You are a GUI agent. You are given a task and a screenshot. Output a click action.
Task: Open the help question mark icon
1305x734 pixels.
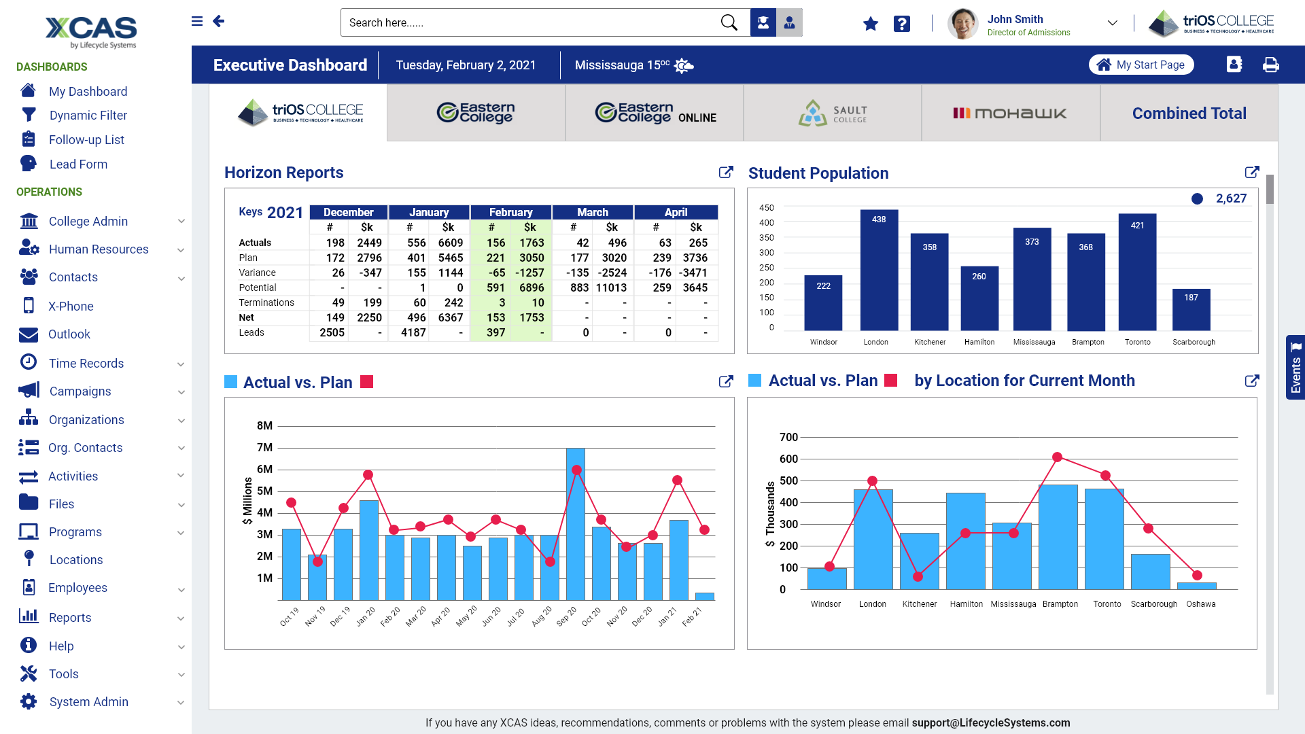pos(901,24)
